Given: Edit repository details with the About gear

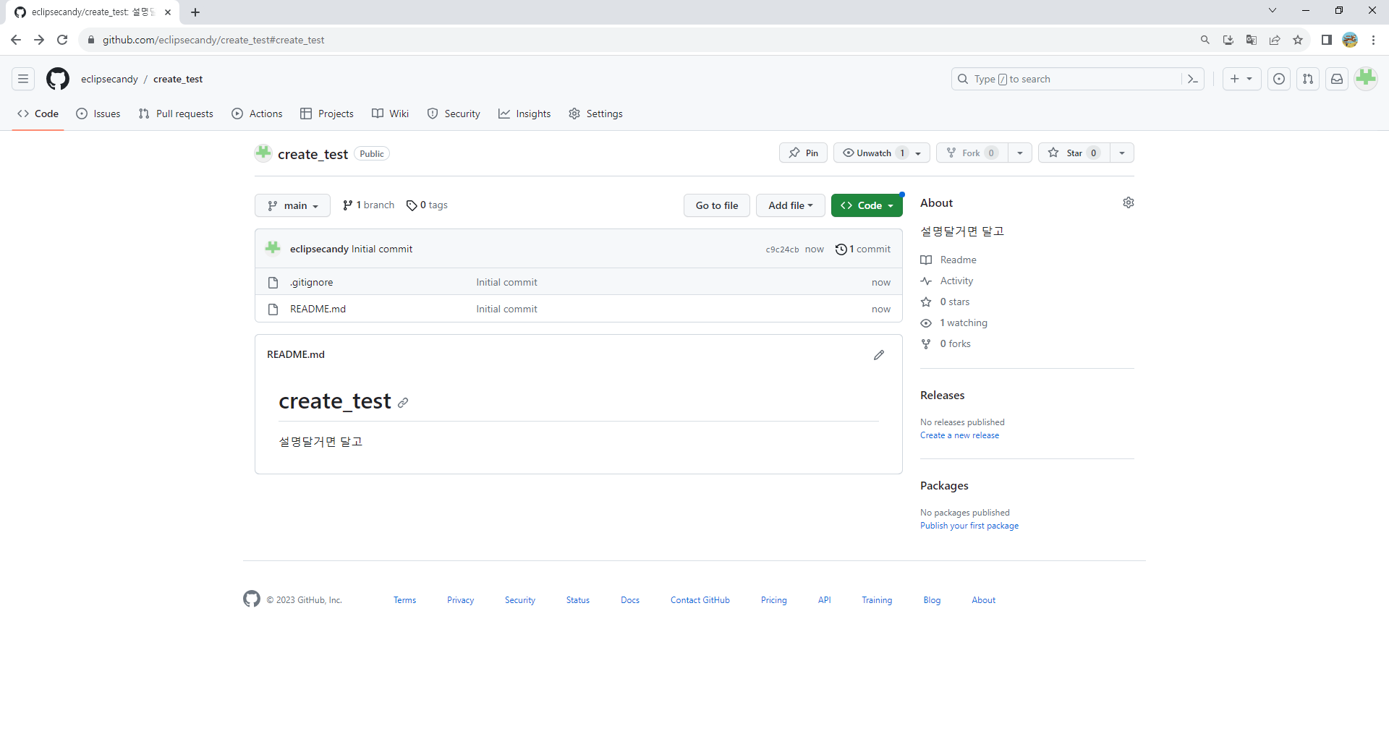Looking at the screenshot, I should pyautogui.click(x=1129, y=202).
